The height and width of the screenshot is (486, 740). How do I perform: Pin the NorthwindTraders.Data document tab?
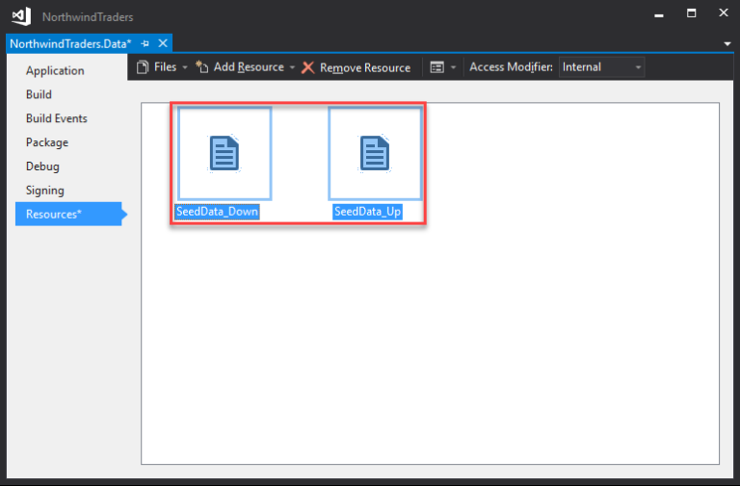click(x=145, y=43)
